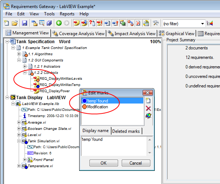The image size is (220, 184).
Task: Switch to Deleted marks tab
Action: [126, 131]
